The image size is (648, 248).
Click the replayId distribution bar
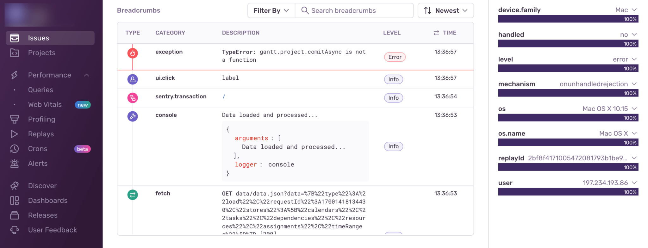point(568,167)
